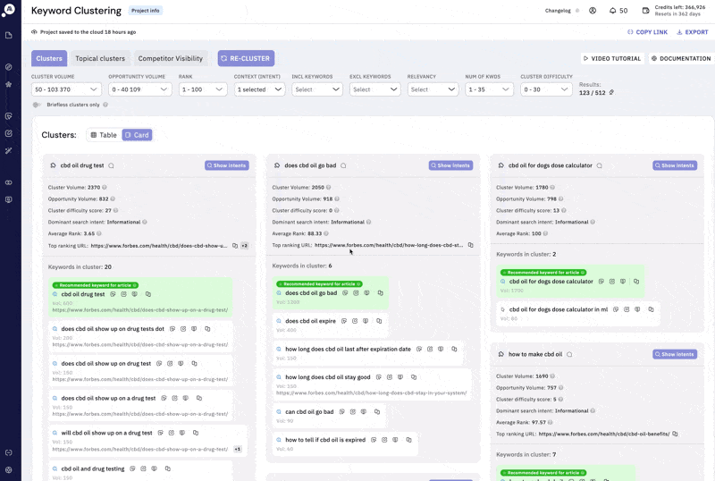715x481 pixels.
Task: Click the magnifier icon beside 'does cbd oil expire'
Action: (x=279, y=321)
